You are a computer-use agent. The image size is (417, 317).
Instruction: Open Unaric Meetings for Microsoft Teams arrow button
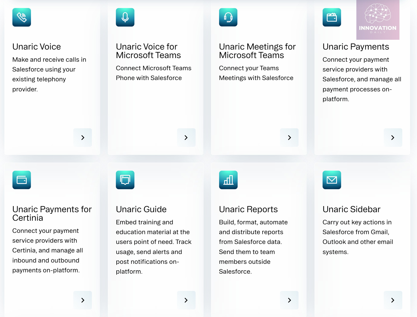coord(289,138)
